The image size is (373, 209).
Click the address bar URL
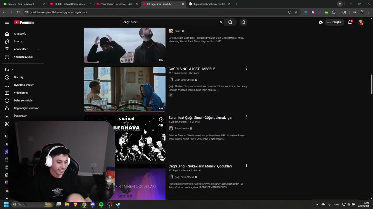(59, 12)
